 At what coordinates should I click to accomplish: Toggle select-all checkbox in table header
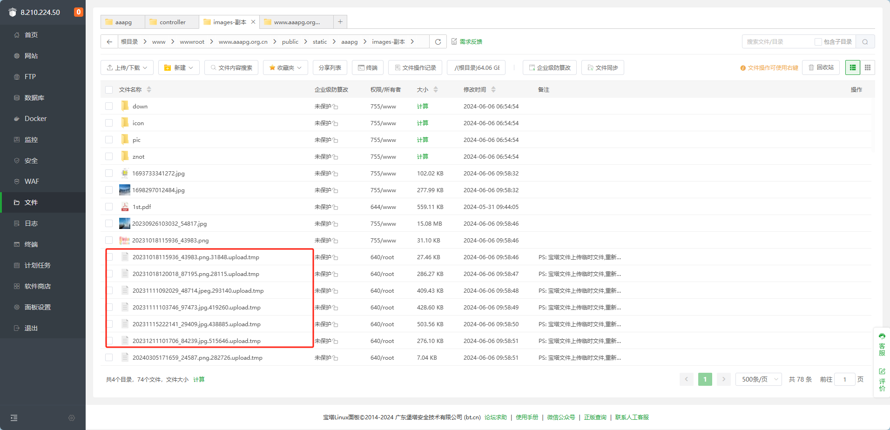[109, 90]
